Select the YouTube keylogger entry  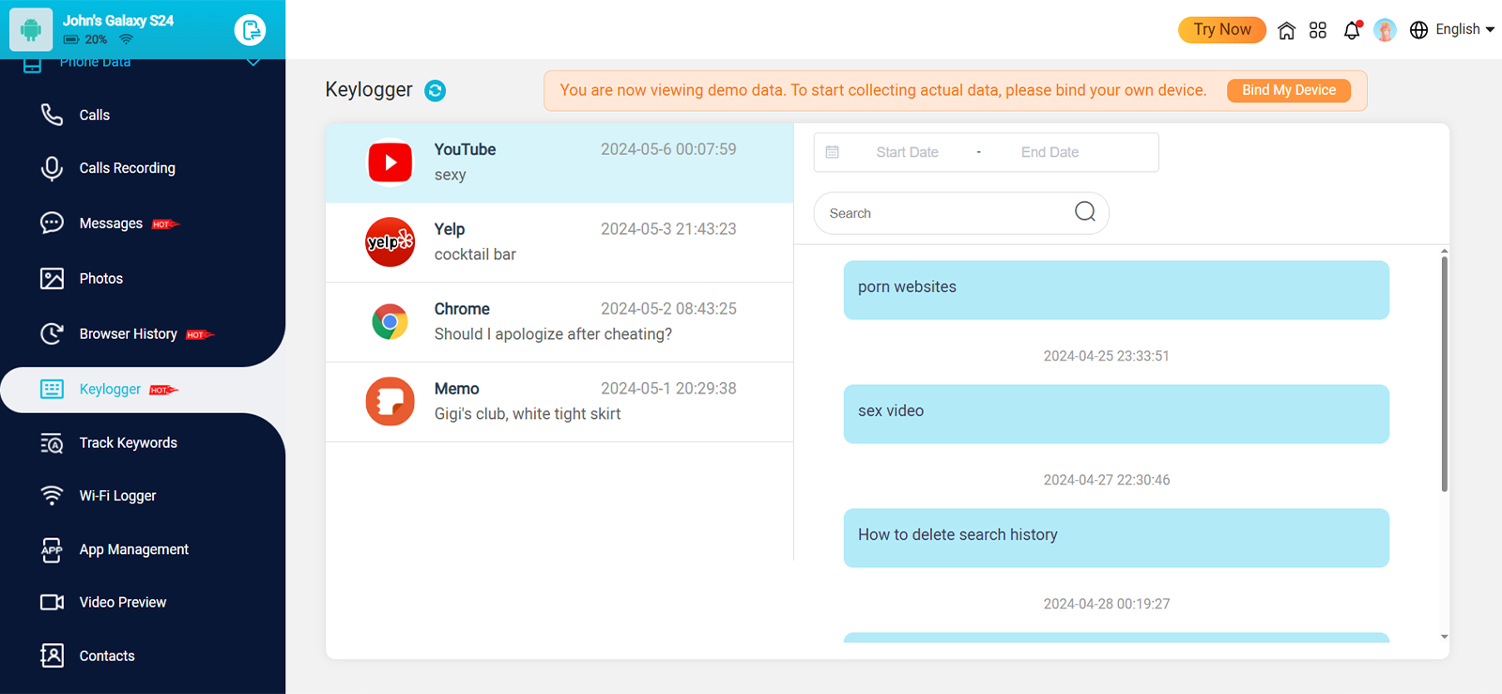pyautogui.click(x=559, y=162)
